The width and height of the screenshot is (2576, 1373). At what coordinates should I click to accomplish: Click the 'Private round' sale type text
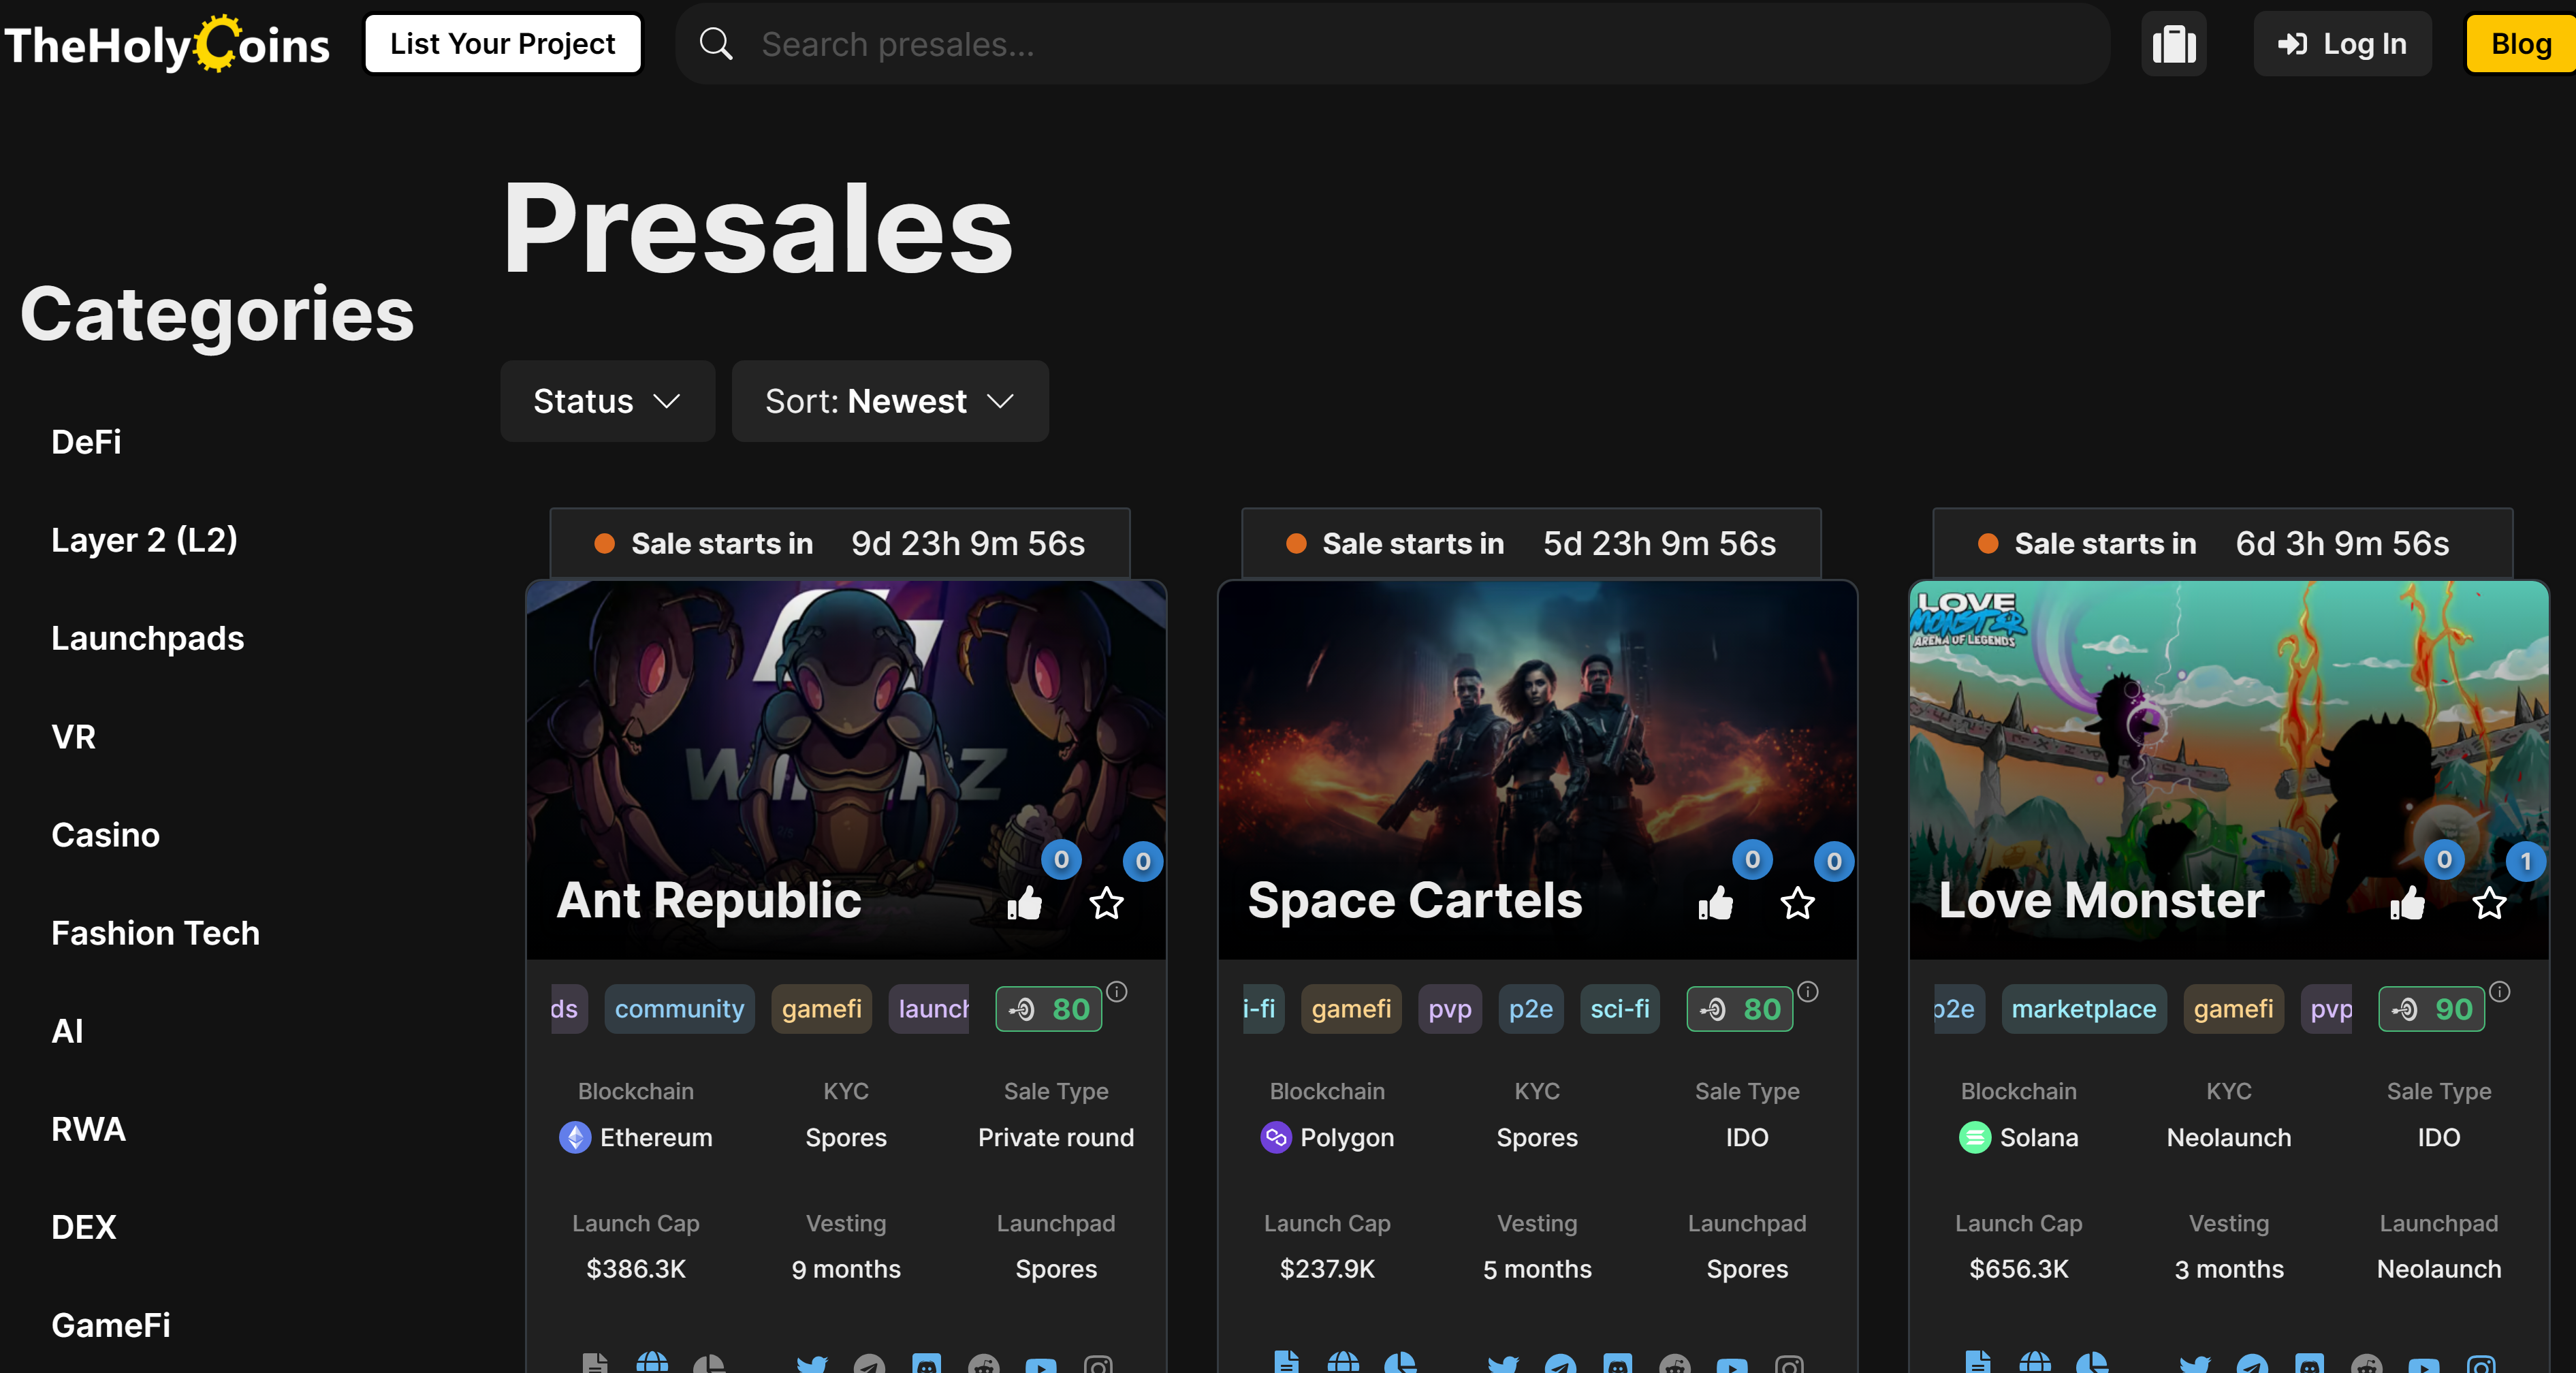(1055, 1137)
